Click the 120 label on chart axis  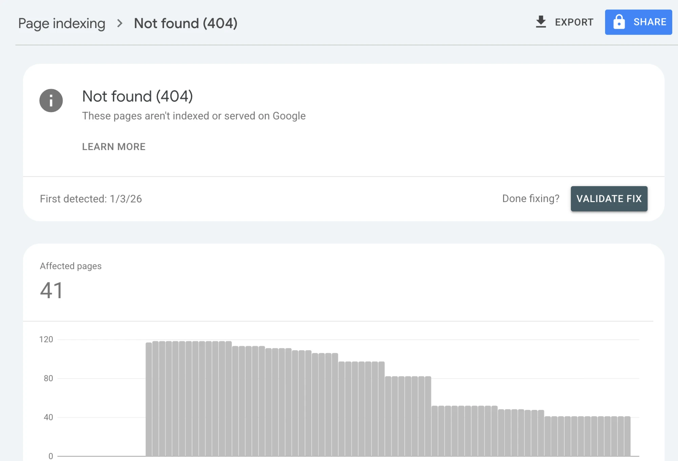pyautogui.click(x=46, y=339)
